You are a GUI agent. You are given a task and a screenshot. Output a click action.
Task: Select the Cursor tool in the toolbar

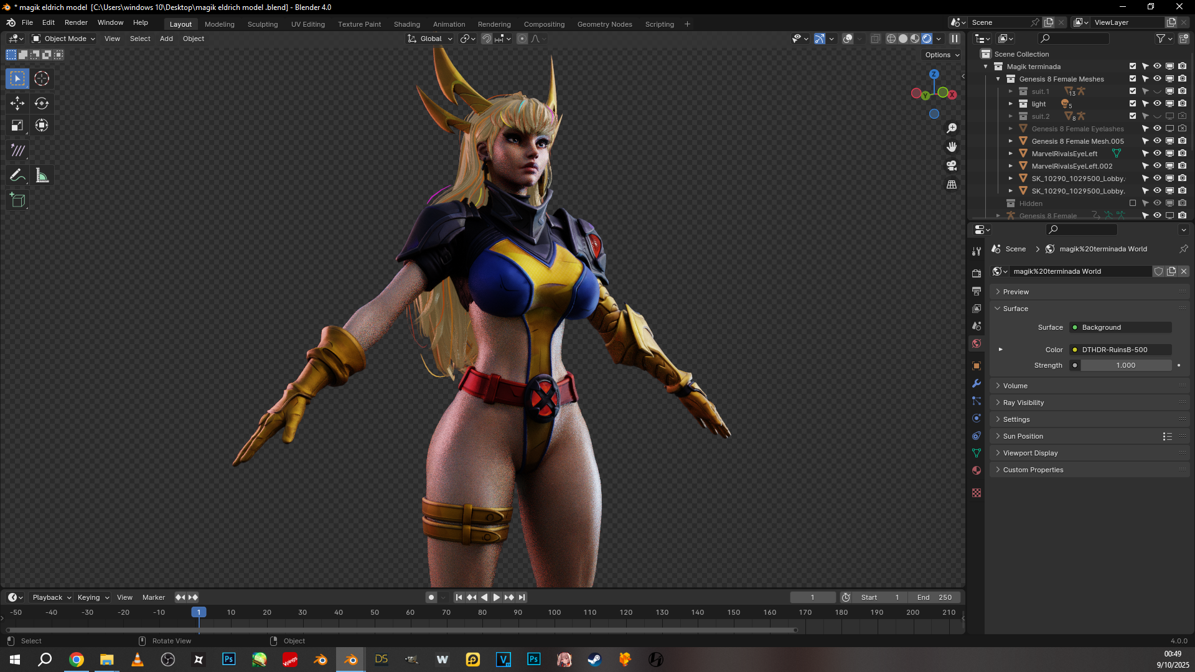pyautogui.click(x=42, y=78)
